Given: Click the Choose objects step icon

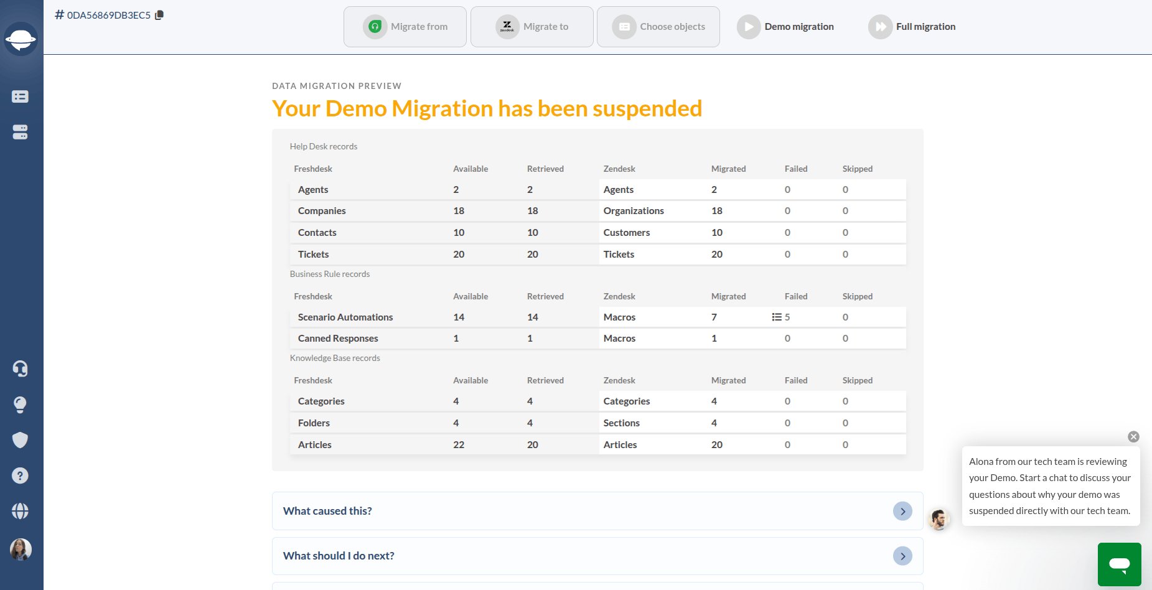Looking at the screenshot, I should pyautogui.click(x=624, y=27).
